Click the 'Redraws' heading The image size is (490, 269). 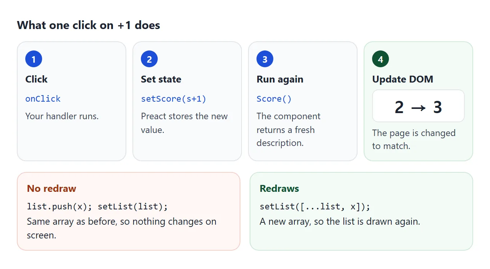[x=279, y=188]
